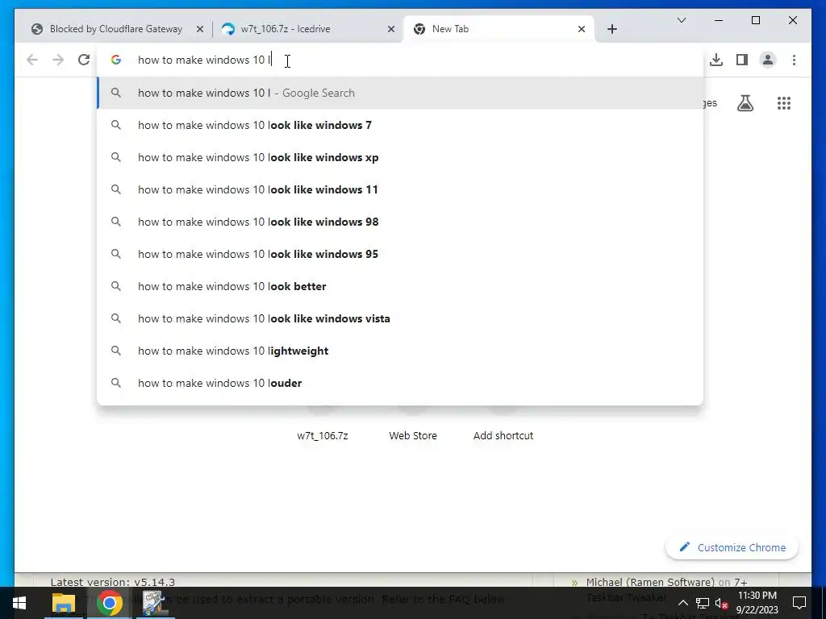Choose suggestion 'look like windows 98'
The height and width of the screenshot is (619, 826).
click(x=400, y=222)
